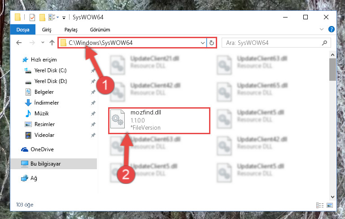Expand the ribbon with chevron

tap(322, 29)
